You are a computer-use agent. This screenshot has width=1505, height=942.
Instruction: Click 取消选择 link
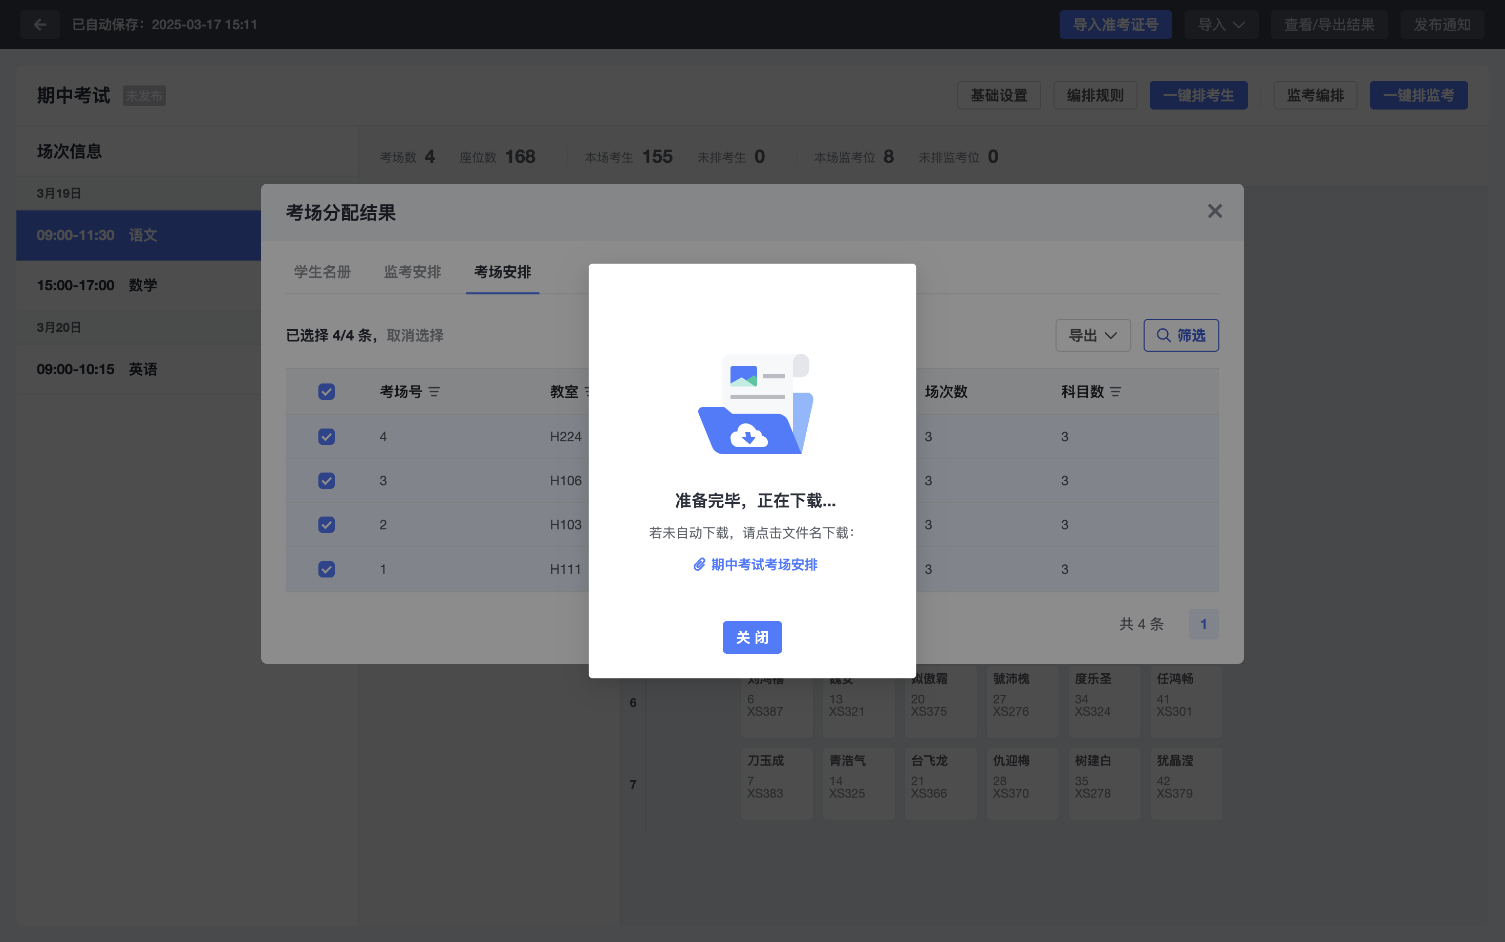click(x=415, y=335)
